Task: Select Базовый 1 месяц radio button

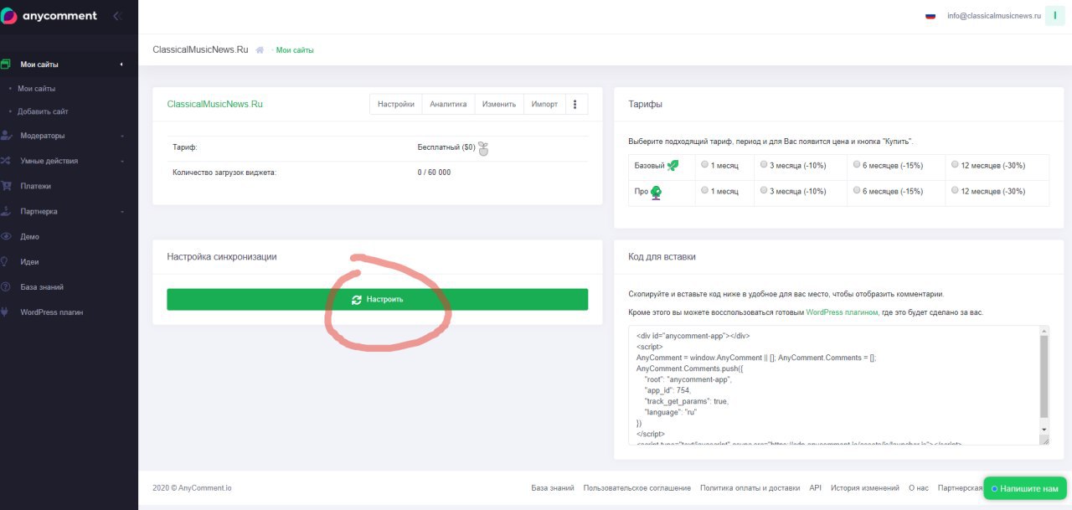Action: click(704, 165)
